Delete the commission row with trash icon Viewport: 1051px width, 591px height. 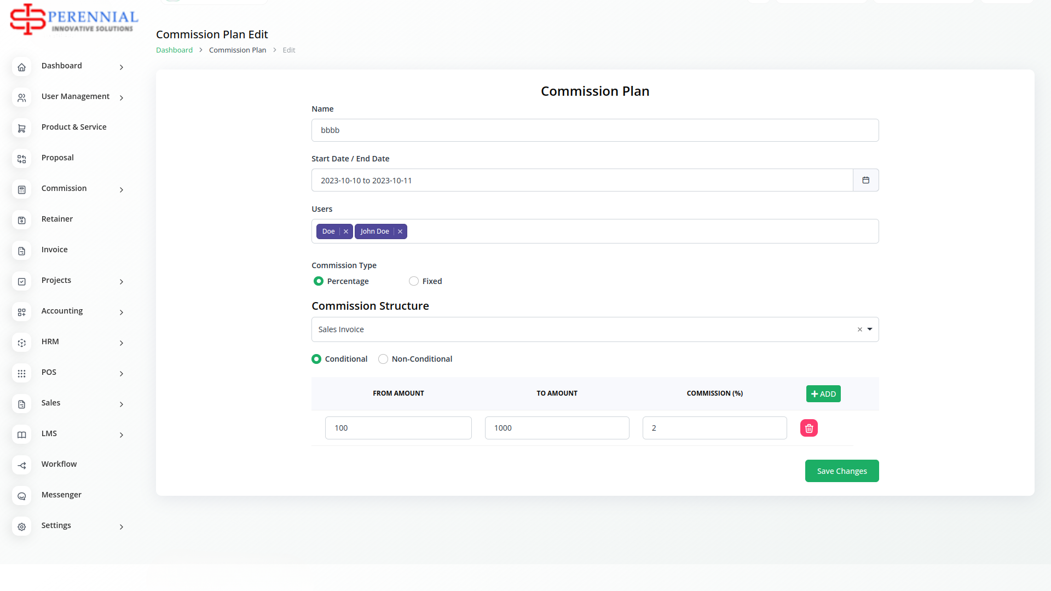[x=809, y=428]
